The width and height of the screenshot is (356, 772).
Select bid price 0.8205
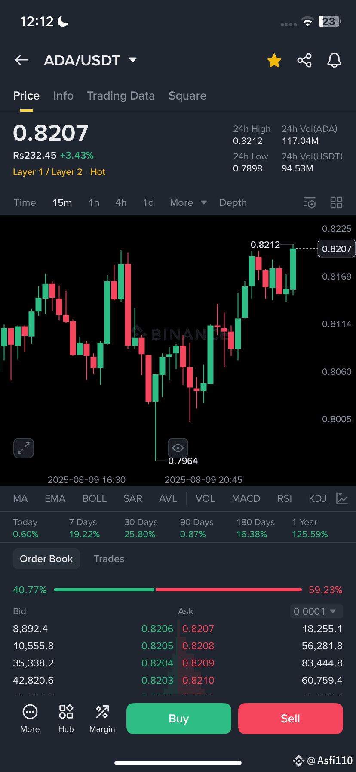(157, 646)
